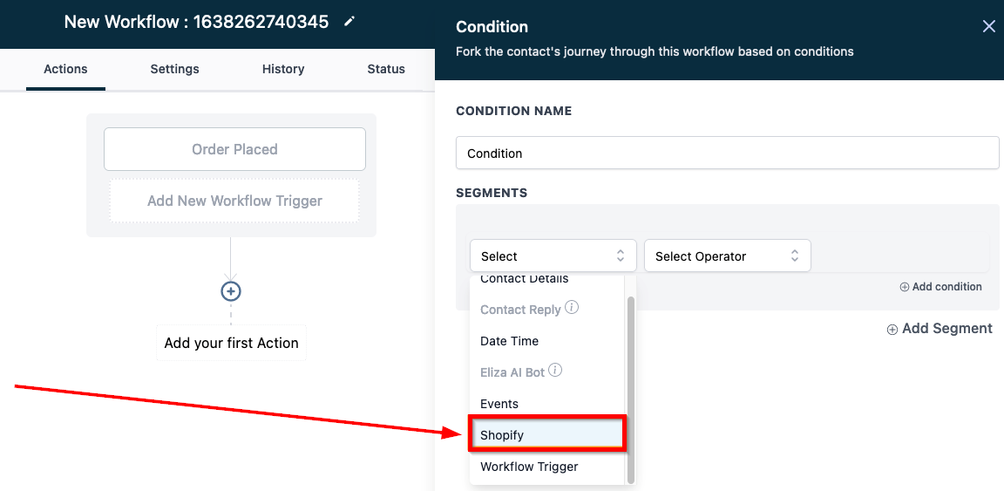Image resolution: width=1004 pixels, height=491 pixels.
Task: Click the Order Placed trigger box
Action: tap(234, 149)
